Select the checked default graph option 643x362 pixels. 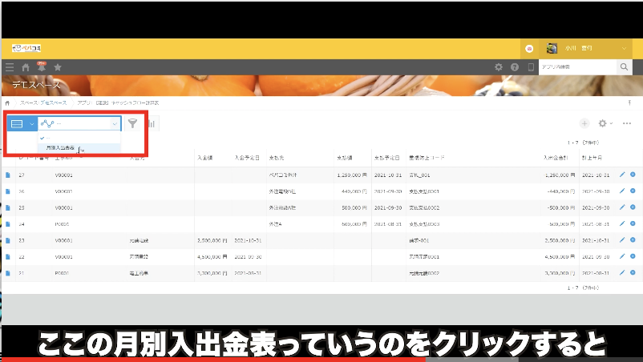point(48,138)
